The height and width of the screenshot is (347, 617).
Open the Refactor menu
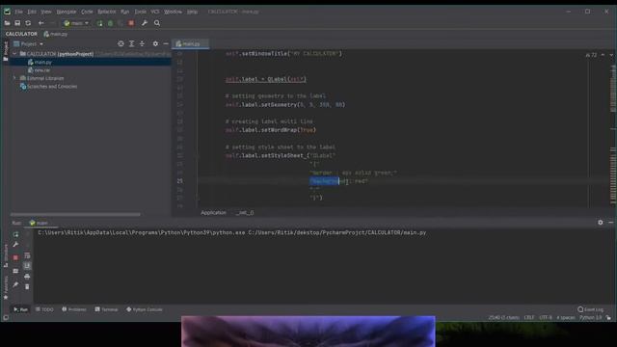click(107, 12)
